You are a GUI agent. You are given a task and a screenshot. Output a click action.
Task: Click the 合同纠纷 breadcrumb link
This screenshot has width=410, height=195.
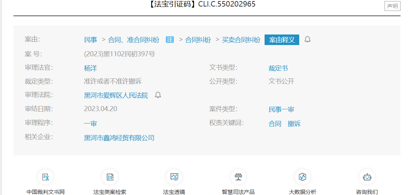coord(198,40)
